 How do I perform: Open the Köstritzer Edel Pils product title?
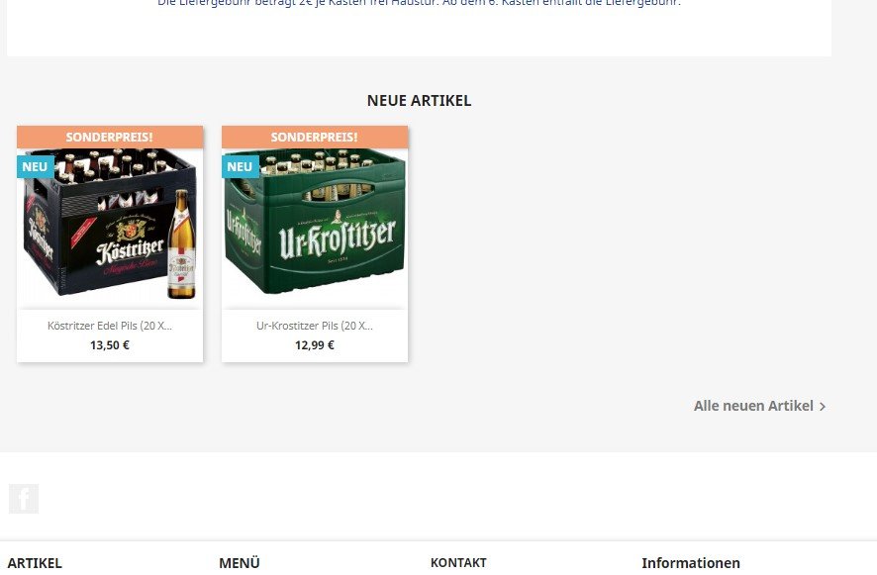pyautogui.click(x=110, y=326)
